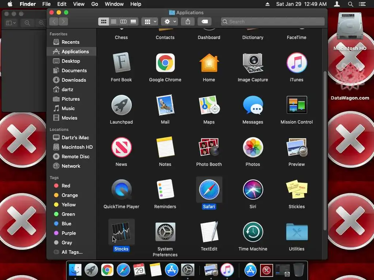The height and width of the screenshot is (280, 374).
Task: Click the iTunes app icon in Applications
Action: click(x=297, y=63)
